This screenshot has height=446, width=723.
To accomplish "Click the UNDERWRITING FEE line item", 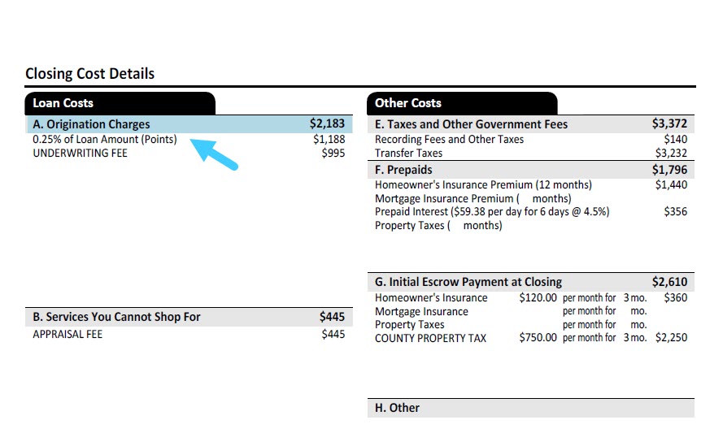I will pos(80,153).
